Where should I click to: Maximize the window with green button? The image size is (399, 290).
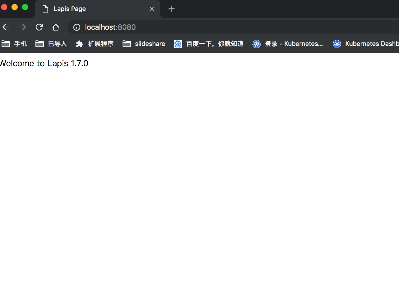25,7
